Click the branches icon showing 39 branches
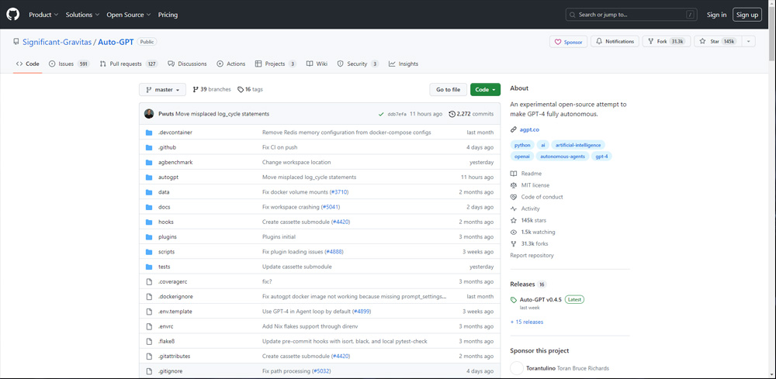776x379 pixels. [196, 90]
